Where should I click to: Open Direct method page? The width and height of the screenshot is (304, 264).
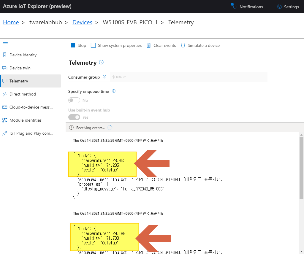click(31, 94)
